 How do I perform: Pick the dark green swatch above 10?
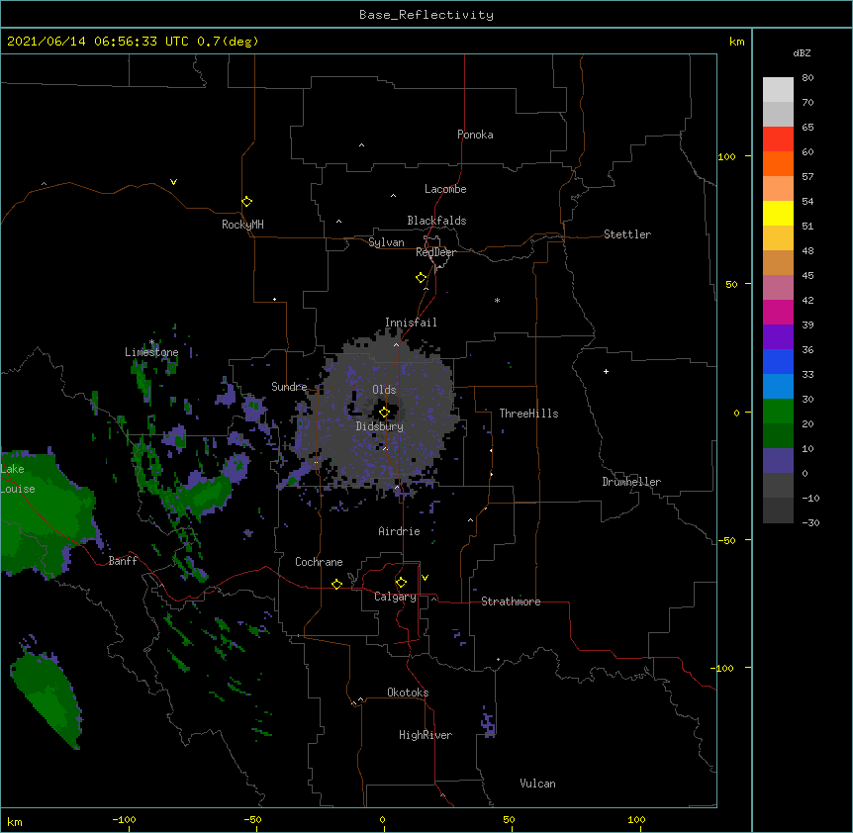coord(778,436)
